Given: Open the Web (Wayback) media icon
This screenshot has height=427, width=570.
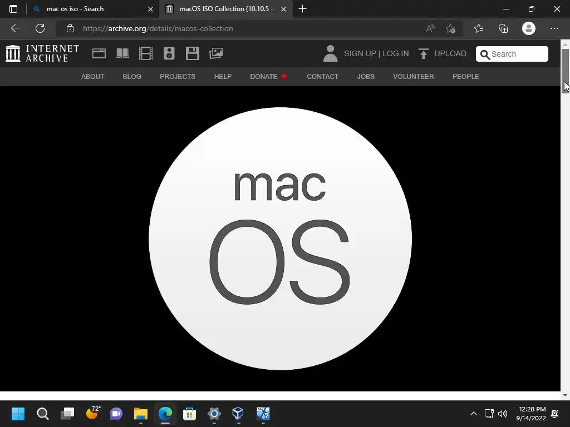Looking at the screenshot, I should point(99,53).
